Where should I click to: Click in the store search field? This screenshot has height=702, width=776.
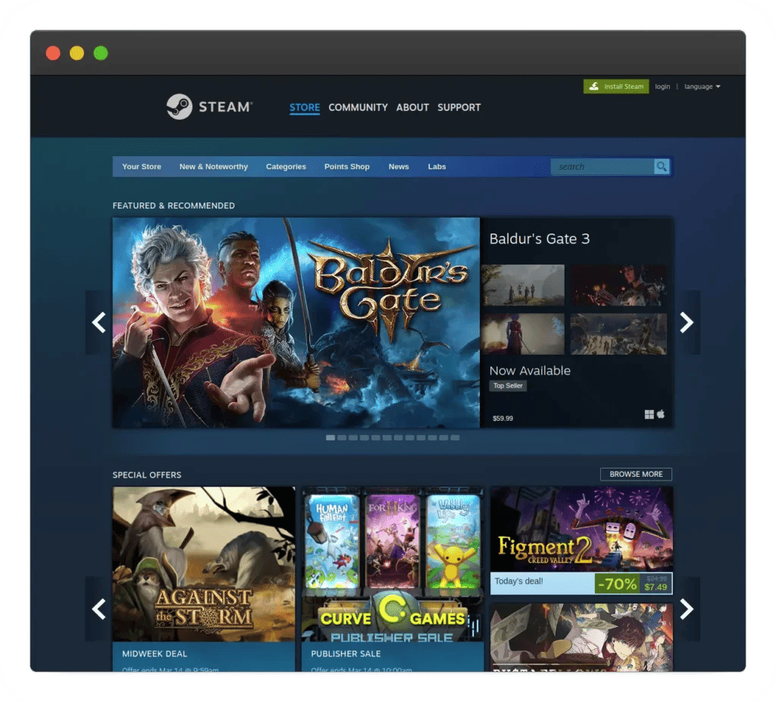602,167
